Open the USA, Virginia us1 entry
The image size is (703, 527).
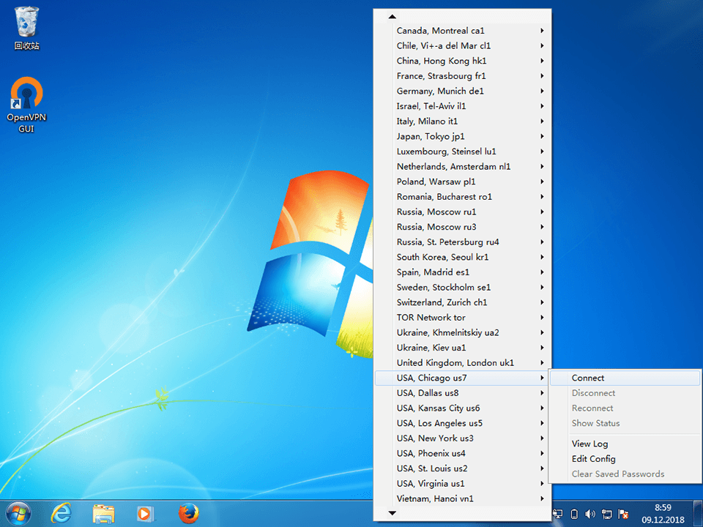click(x=462, y=484)
